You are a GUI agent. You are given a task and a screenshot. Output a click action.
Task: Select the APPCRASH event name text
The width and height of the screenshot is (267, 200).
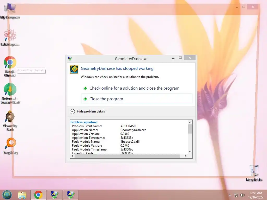(128, 126)
